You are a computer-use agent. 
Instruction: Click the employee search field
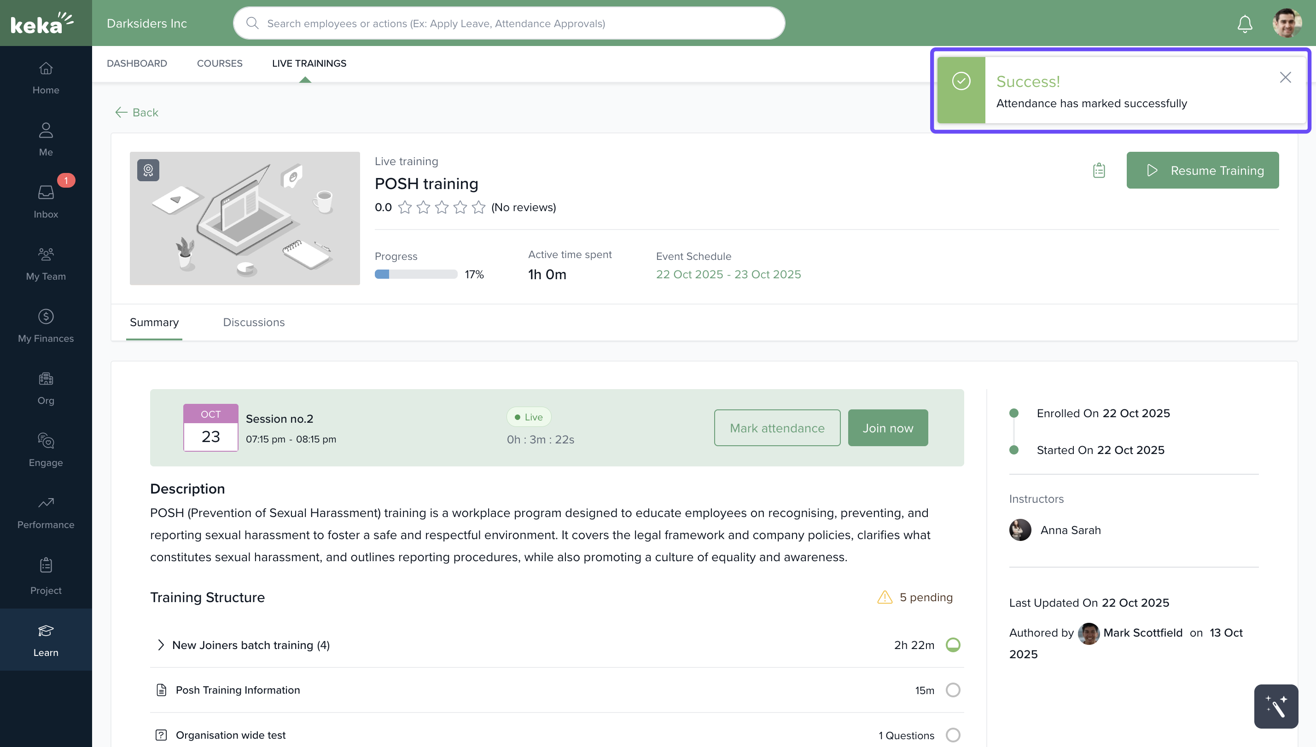pyautogui.click(x=508, y=23)
